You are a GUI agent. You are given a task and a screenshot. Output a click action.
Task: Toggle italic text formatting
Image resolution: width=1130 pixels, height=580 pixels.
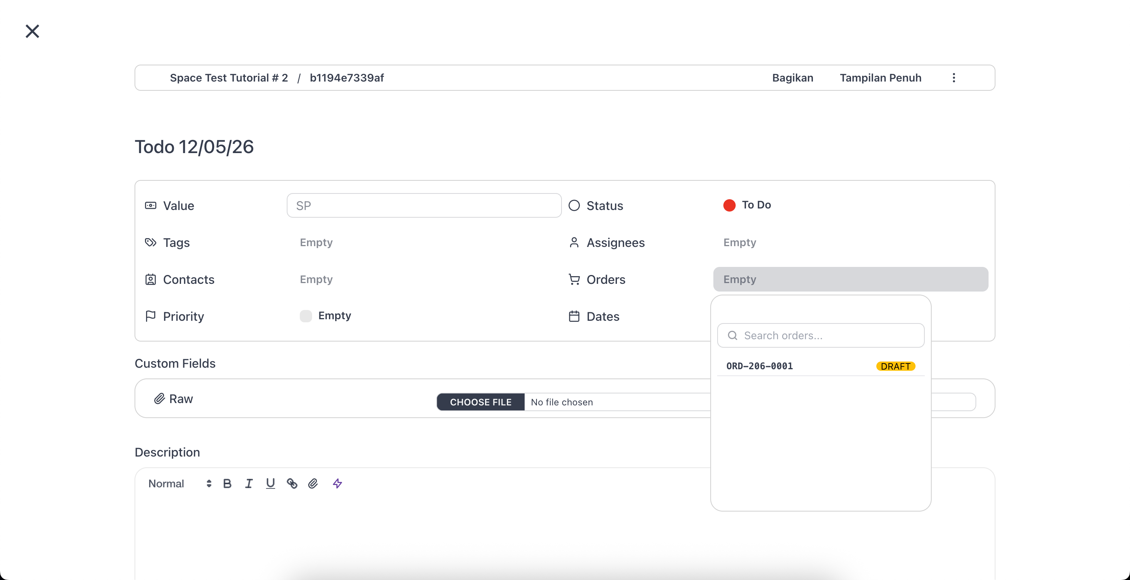coord(249,483)
